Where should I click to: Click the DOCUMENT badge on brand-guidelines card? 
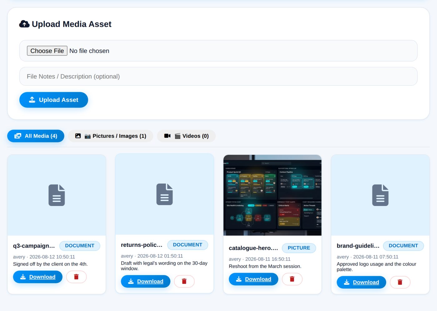click(403, 246)
